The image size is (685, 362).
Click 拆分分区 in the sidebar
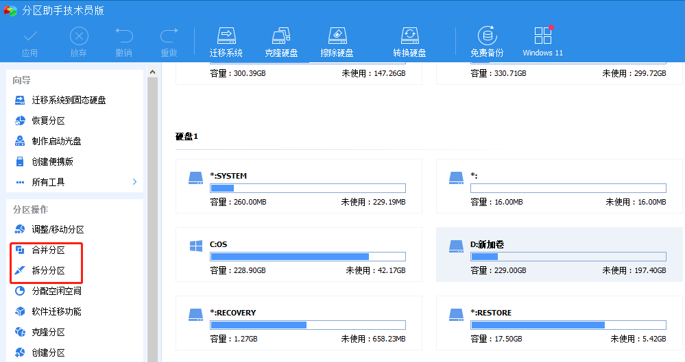[48, 271]
